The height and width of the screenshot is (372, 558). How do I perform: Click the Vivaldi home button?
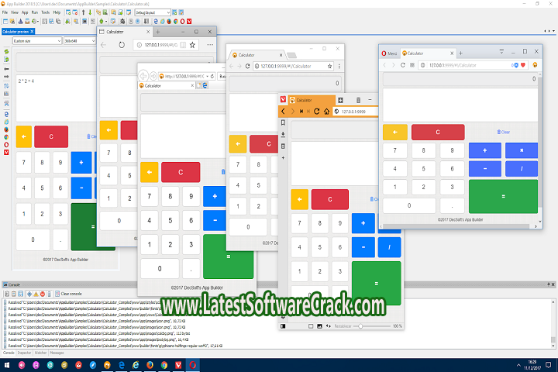click(x=328, y=112)
